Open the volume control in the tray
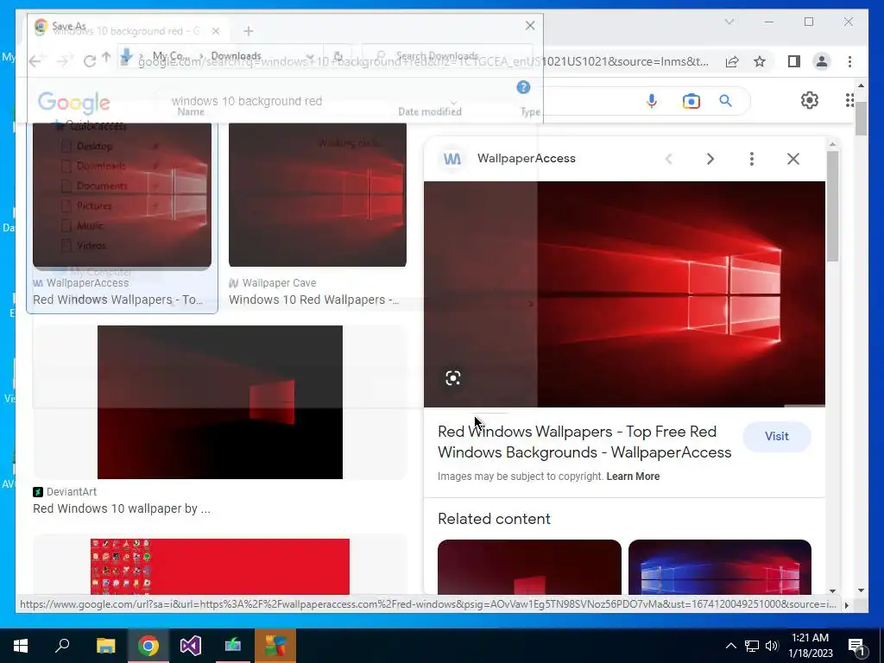The width and height of the screenshot is (884, 663). [772, 646]
